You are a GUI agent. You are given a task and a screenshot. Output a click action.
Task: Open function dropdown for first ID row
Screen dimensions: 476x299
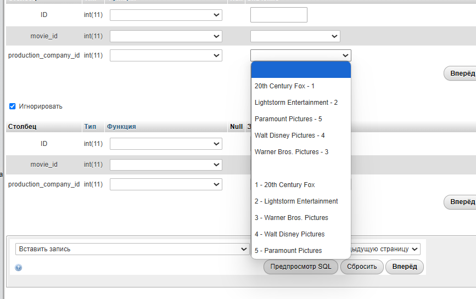tap(166, 15)
